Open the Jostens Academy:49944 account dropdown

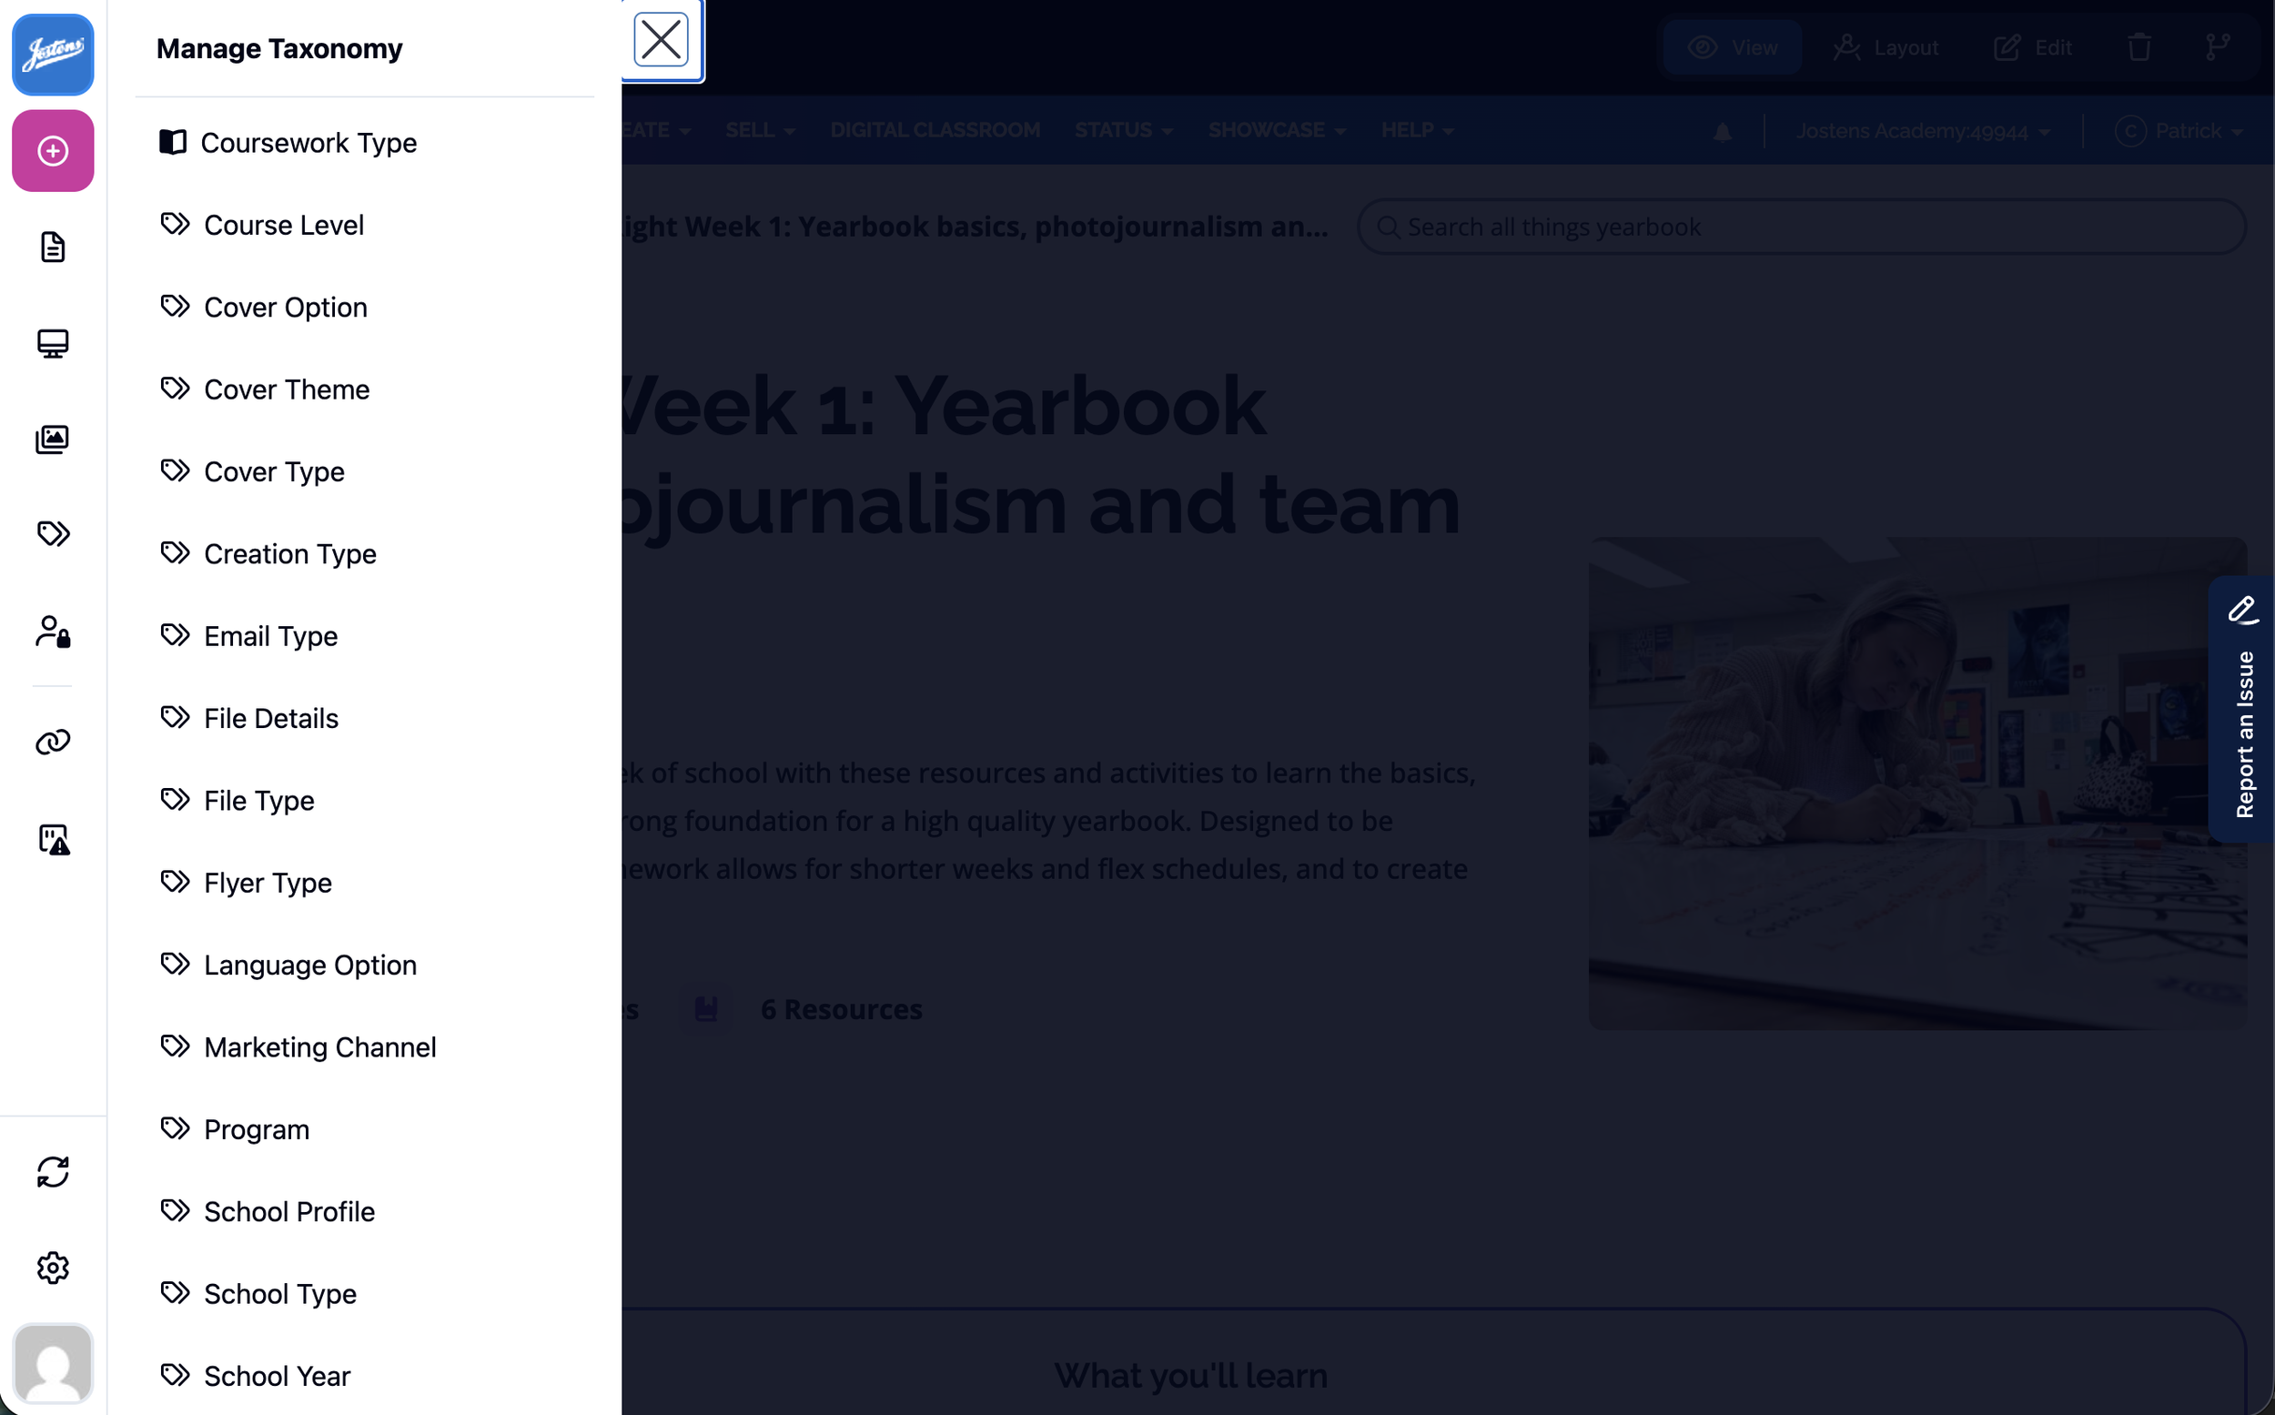coord(1922,131)
